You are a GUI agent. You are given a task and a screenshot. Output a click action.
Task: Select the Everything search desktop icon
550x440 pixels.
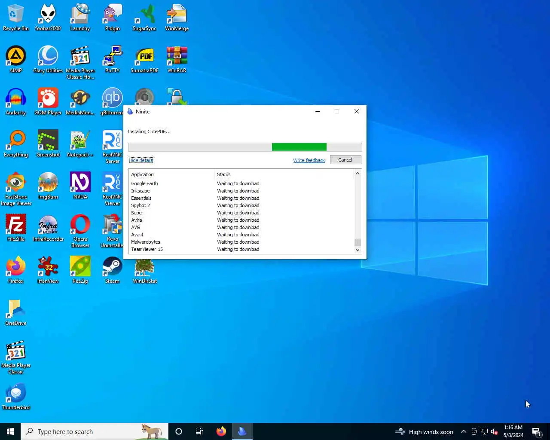click(16, 144)
